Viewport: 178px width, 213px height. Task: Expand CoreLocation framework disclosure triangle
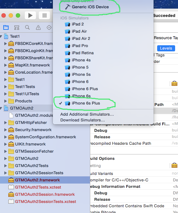(x=5, y=73)
